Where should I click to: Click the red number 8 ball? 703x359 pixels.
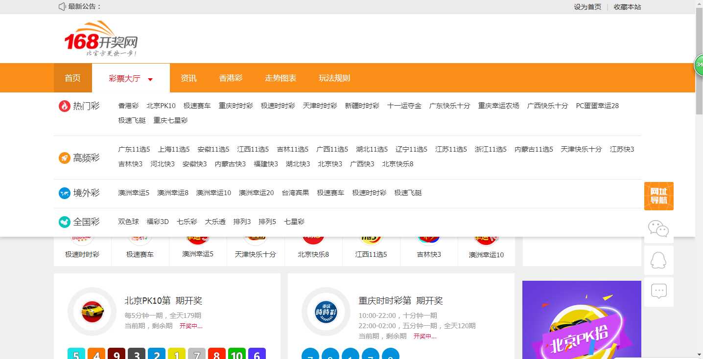pos(217,354)
